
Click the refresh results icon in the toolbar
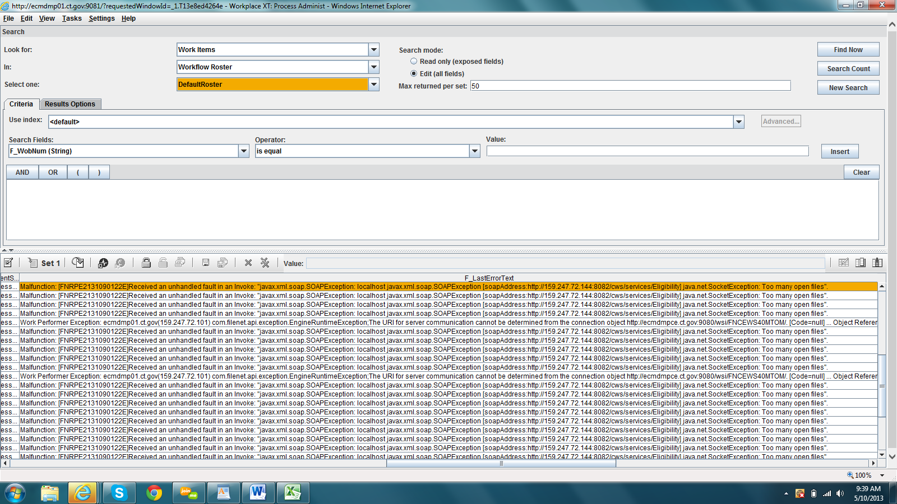(78, 263)
